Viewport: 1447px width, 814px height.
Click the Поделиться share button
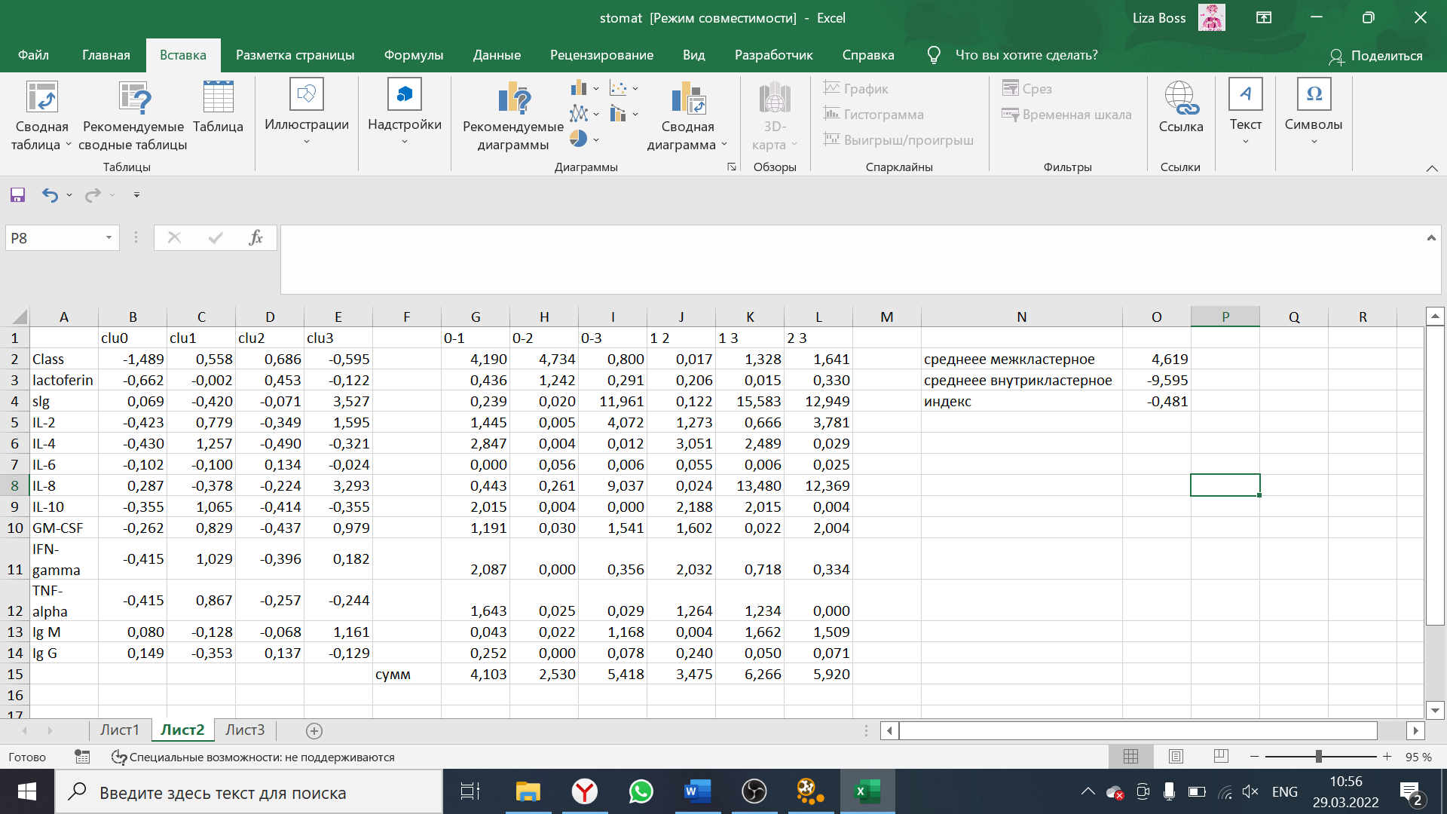1375,56
